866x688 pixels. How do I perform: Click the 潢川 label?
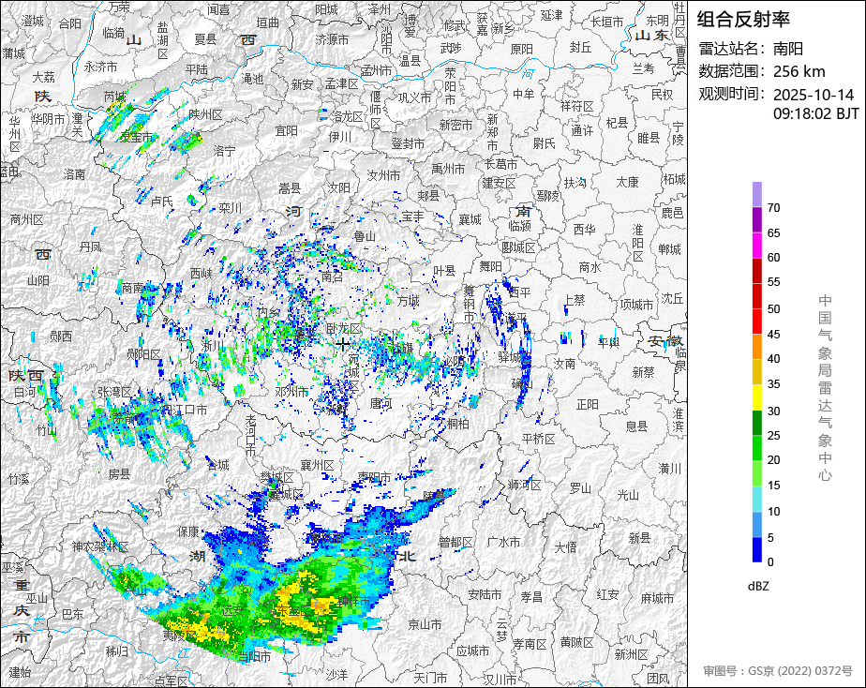click(x=669, y=469)
